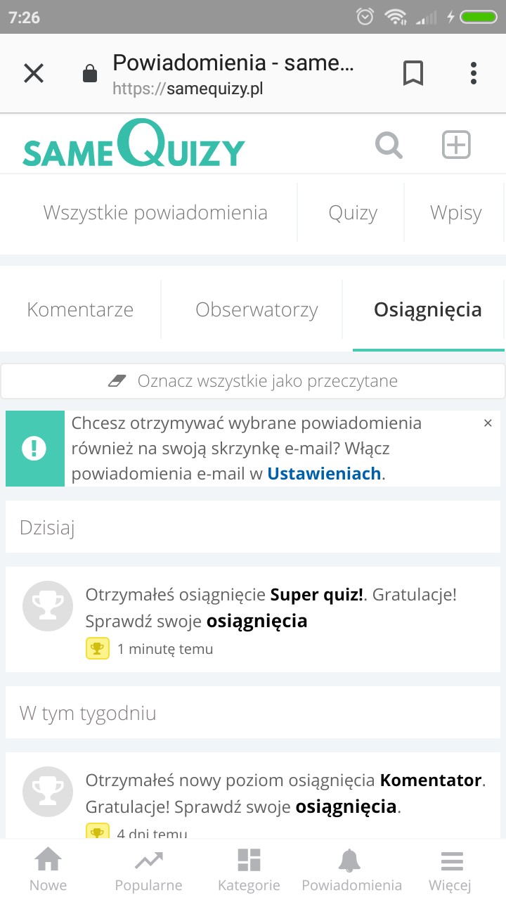The height and width of the screenshot is (900, 506).
Task: Select the Obserwatorzy tab
Action: (257, 309)
